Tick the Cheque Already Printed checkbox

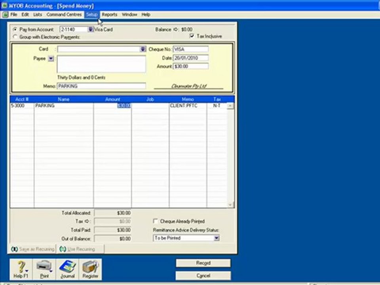155,221
